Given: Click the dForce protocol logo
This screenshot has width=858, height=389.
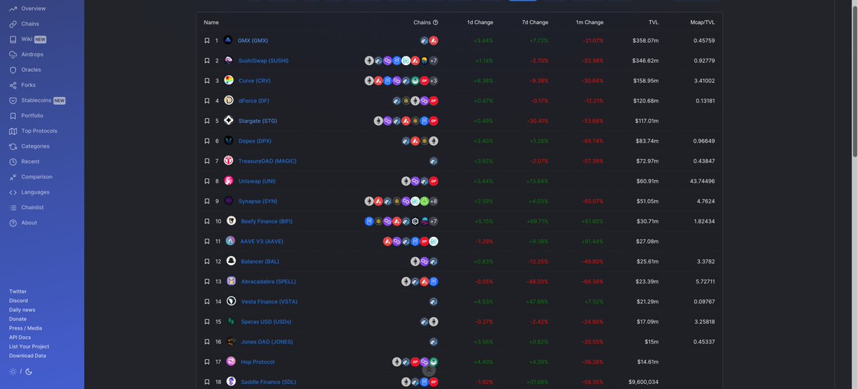Looking at the screenshot, I should point(229,101).
